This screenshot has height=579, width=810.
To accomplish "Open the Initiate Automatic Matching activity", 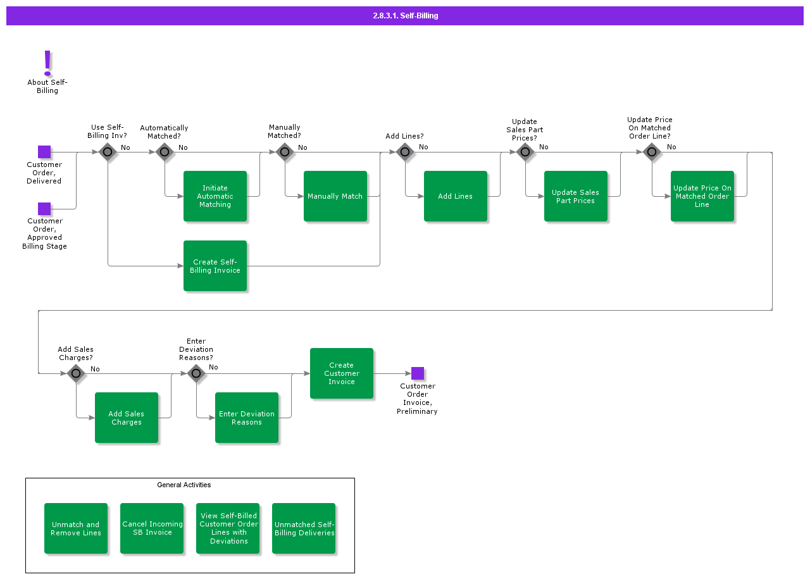I will click(215, 196).
